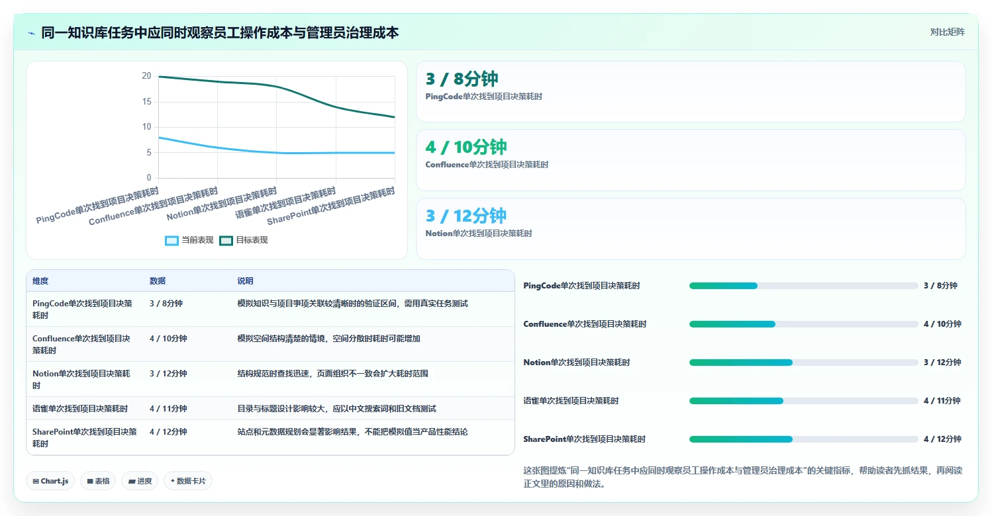Click the 语雀 progress bar
992x516 pixels.
tap(804, 401)
